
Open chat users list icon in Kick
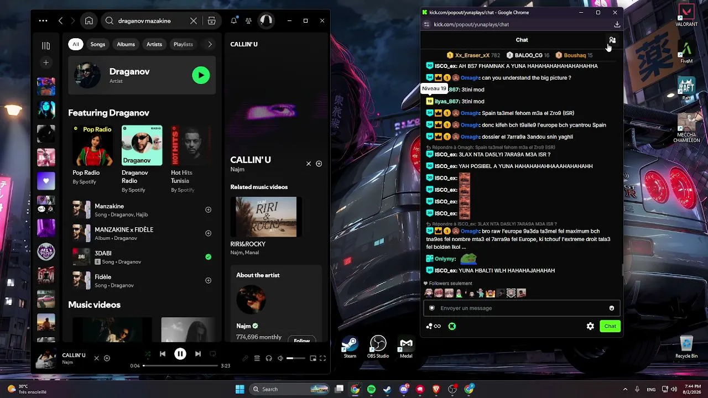[x=612, y=40]
